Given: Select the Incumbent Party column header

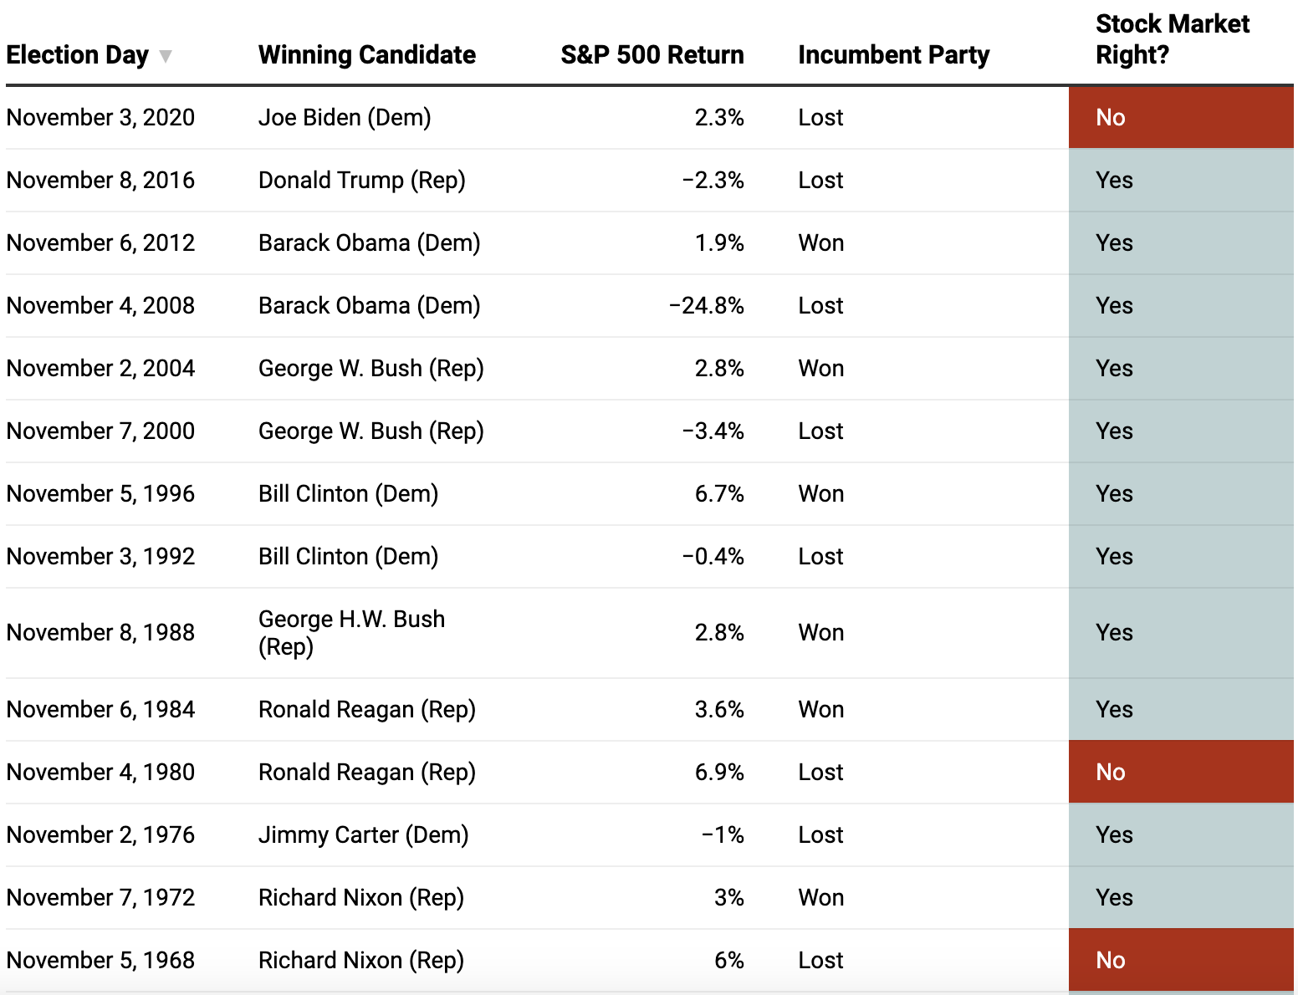Looking at the screenshot, I should tap(893, 55).
